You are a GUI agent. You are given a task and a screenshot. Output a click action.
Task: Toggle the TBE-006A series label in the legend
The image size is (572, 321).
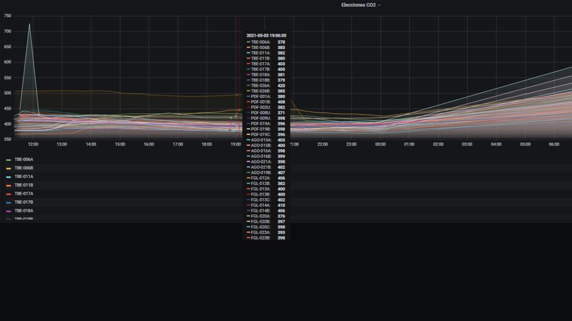(24, 160)
